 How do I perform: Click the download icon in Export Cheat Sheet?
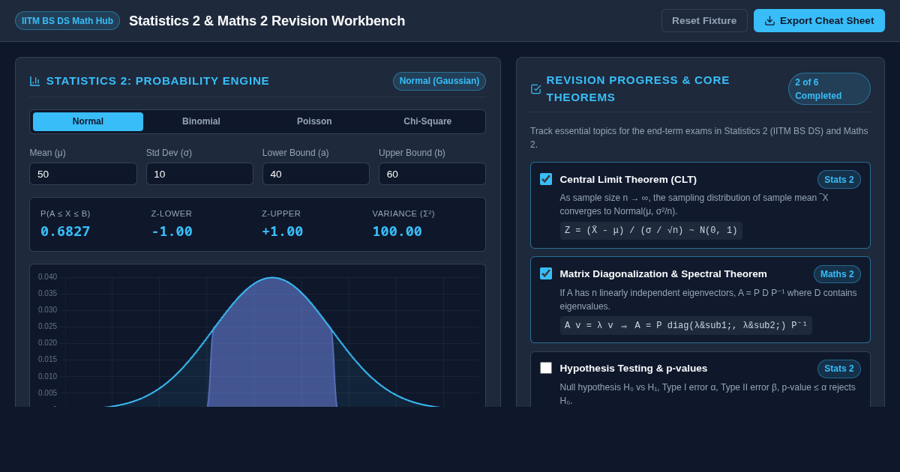[x=769, y=20]
